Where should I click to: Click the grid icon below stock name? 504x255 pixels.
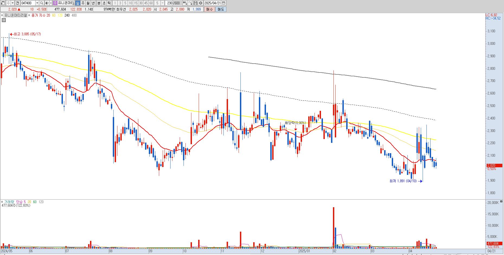tap(4, 20)
